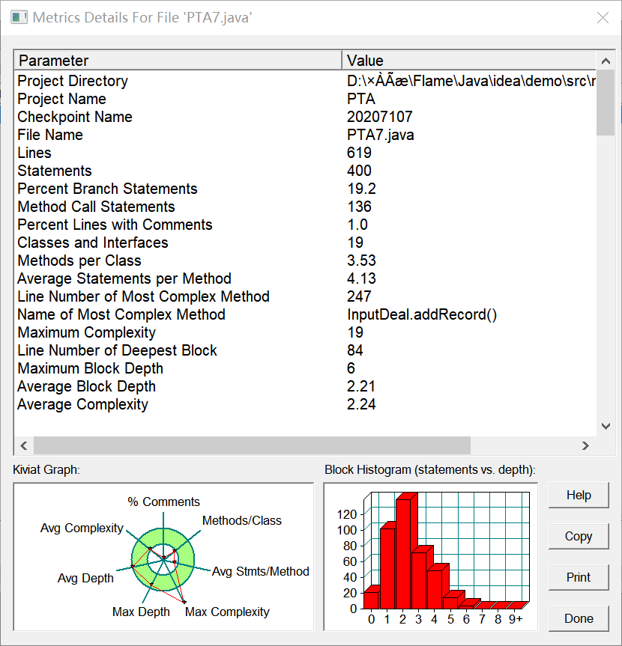Copy the metrics with Copy button

click(579, 536)
